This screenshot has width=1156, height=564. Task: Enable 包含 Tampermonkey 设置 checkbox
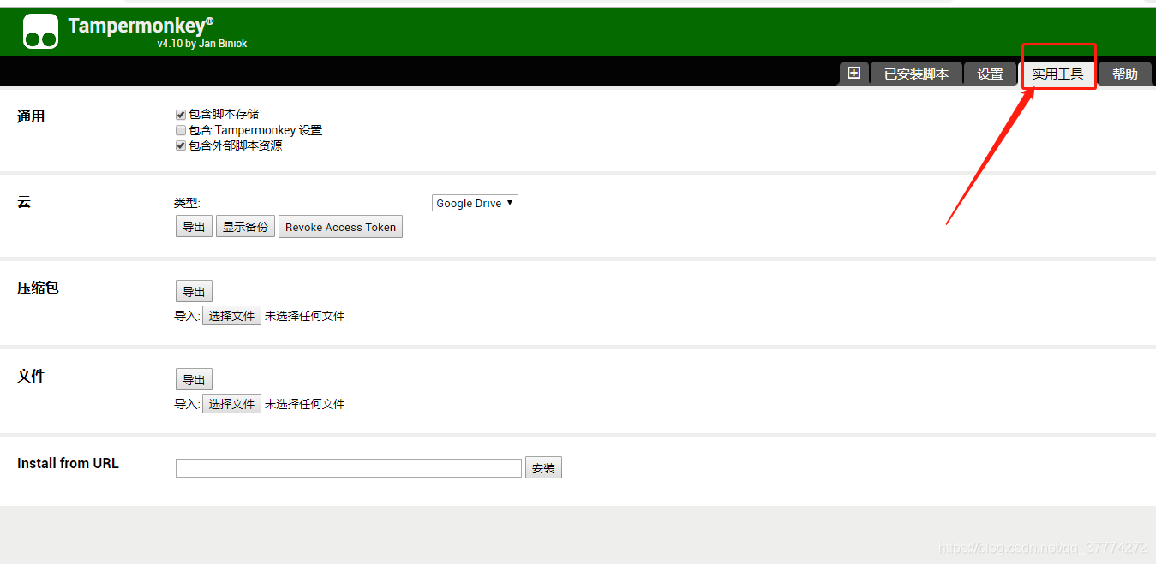tap(181, 130)
